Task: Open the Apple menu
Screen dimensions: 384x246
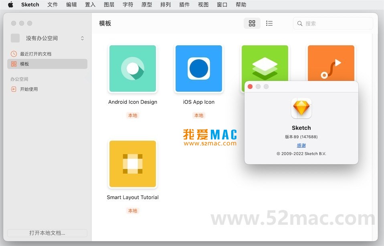Action: pyautogui.click(x=10, y=5)
